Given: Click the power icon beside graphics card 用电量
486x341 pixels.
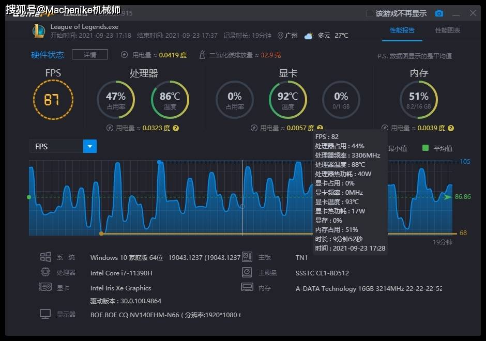Looking at the screenshot, I should point(254,128).
